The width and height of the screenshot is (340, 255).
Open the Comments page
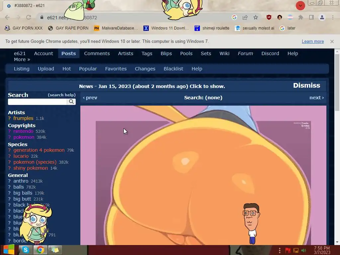click(97, 53)
